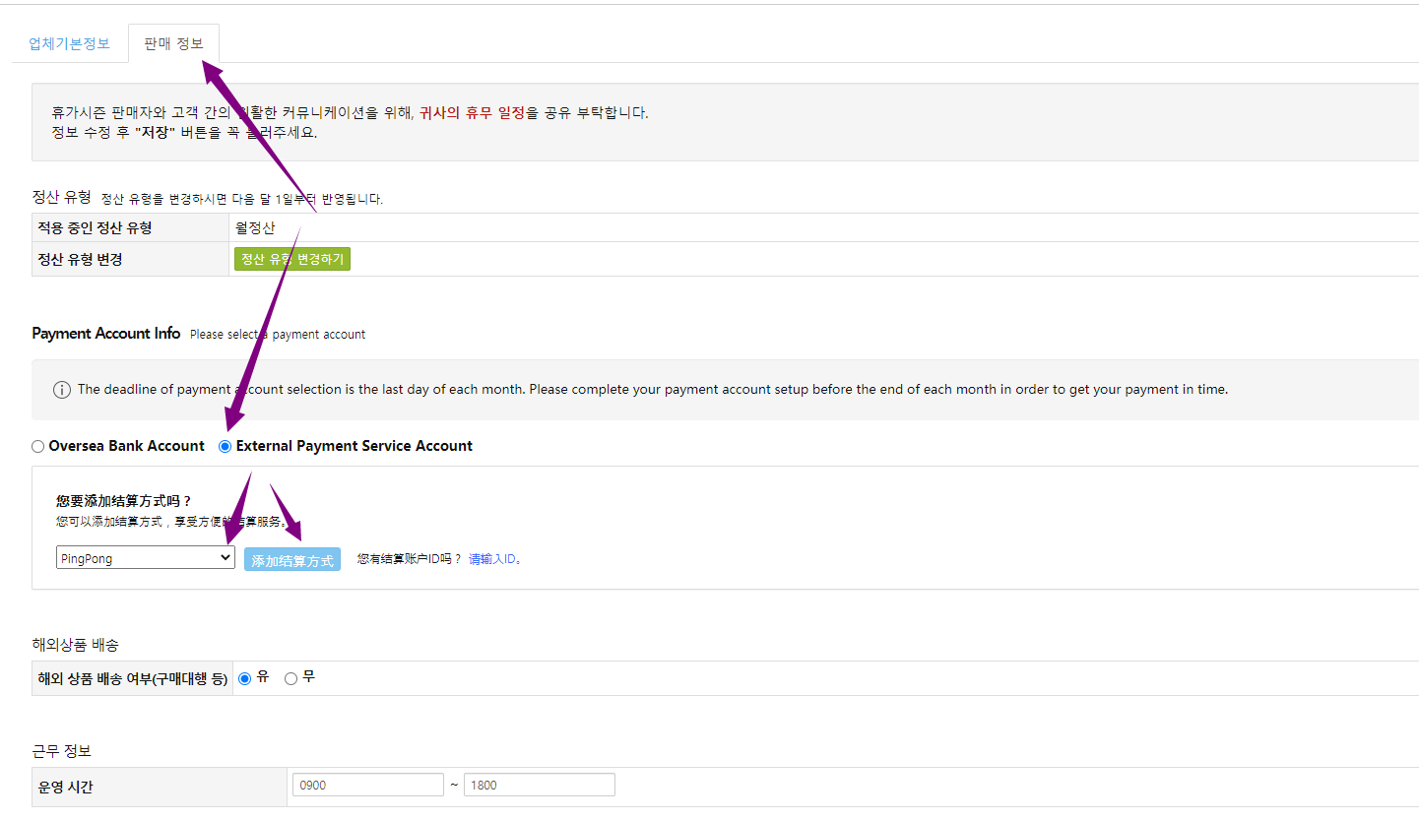Click the 운영 시간 row label
The image size is (1419, 821).
point(65,787)
